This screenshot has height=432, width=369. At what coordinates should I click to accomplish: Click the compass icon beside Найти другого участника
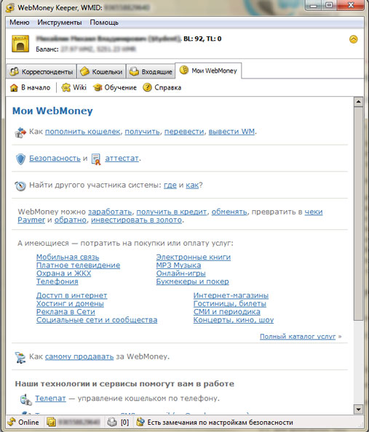point(20,186)
